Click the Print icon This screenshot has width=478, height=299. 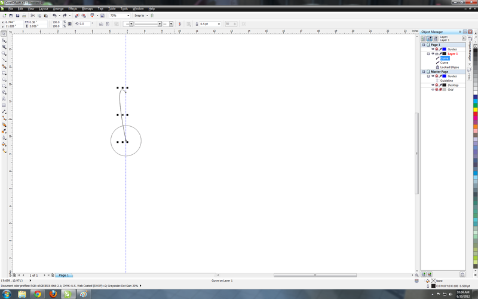pyautogui.click(x=24, y=16)
